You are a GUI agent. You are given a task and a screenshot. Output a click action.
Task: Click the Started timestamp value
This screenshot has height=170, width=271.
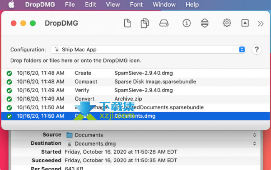click(x=121, y=152)
